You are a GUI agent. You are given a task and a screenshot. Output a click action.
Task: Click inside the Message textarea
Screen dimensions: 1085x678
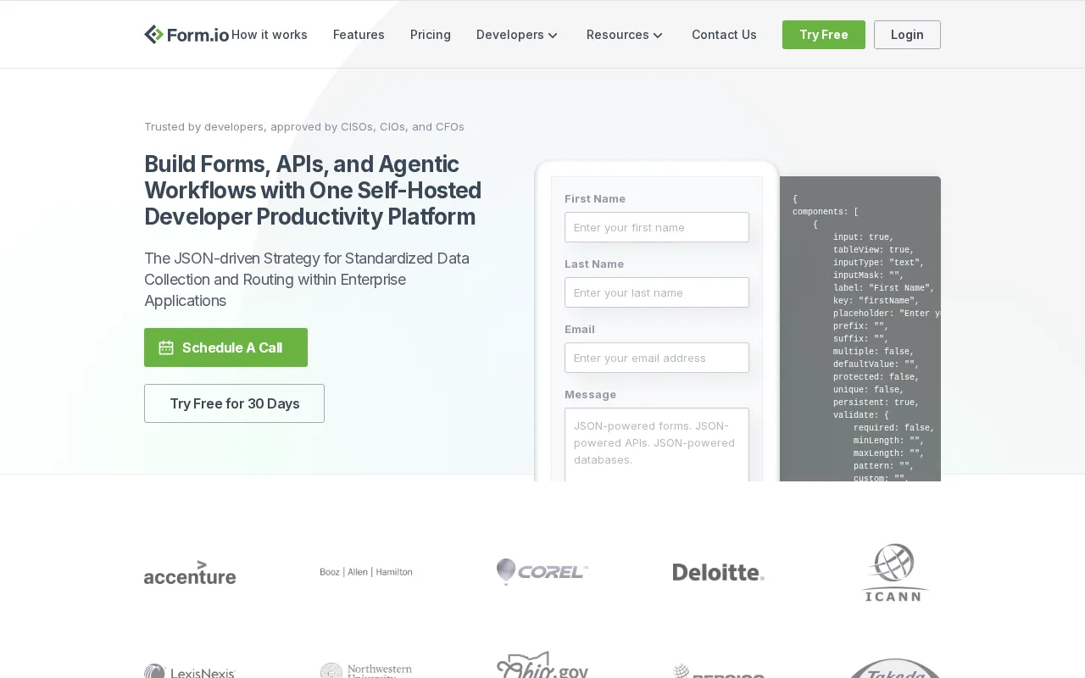point(657,445)
